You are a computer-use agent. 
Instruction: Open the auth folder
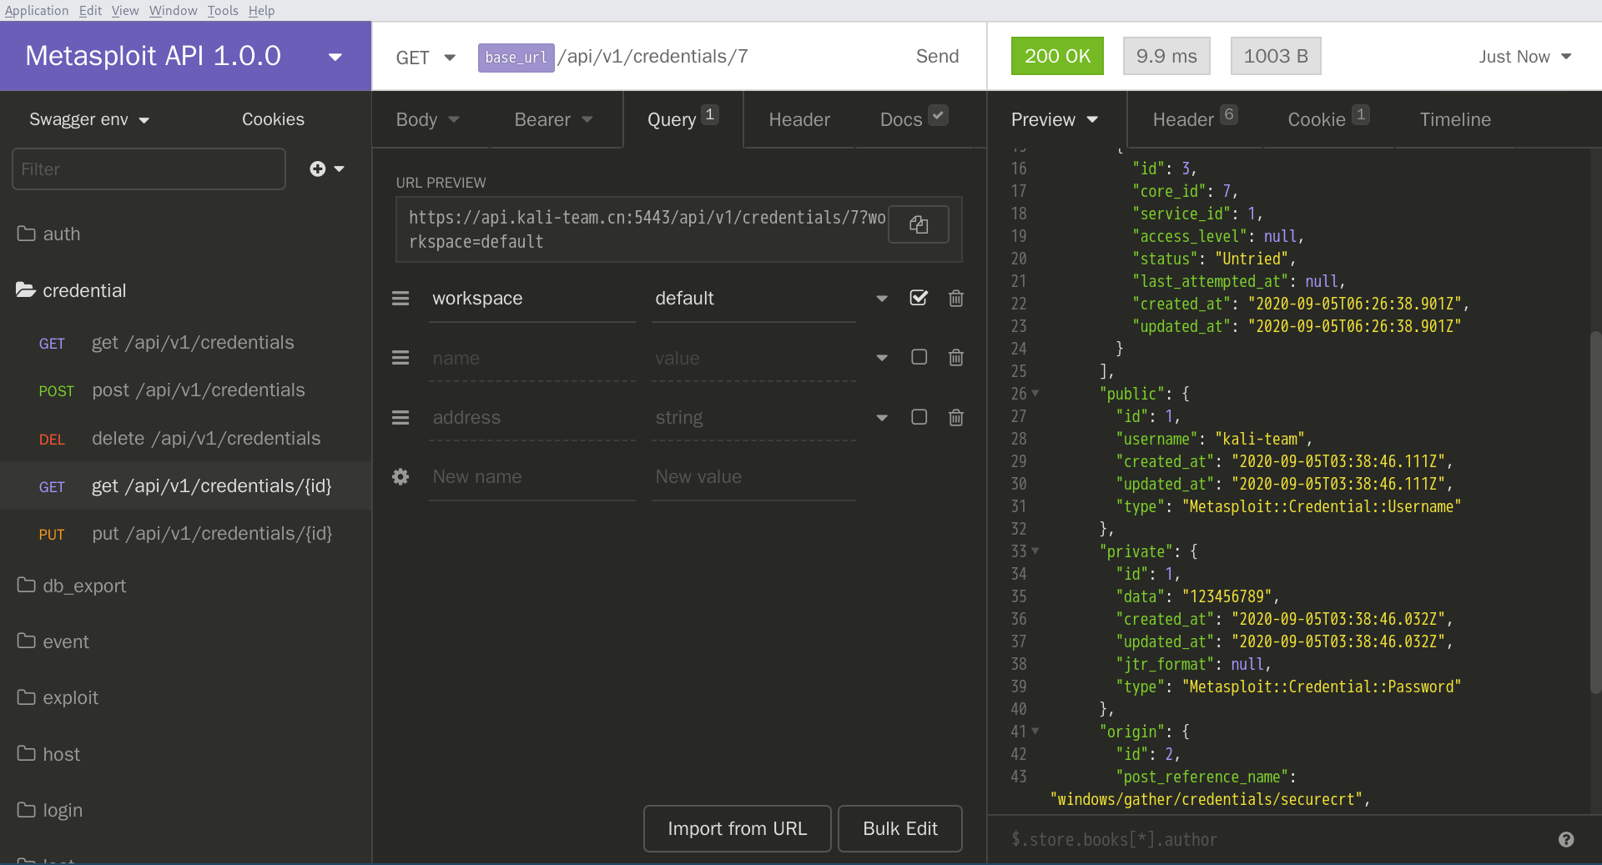coord(185,234)
